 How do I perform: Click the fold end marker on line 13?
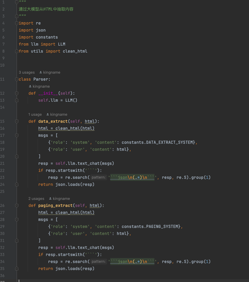[x=17, y=100]
